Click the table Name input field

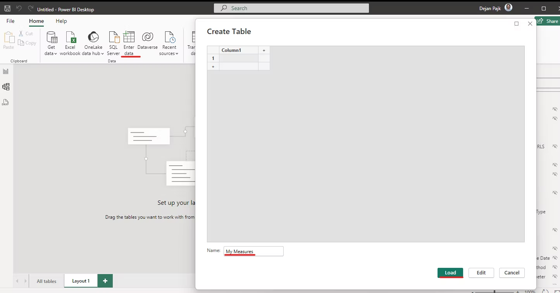pos(253,251)
